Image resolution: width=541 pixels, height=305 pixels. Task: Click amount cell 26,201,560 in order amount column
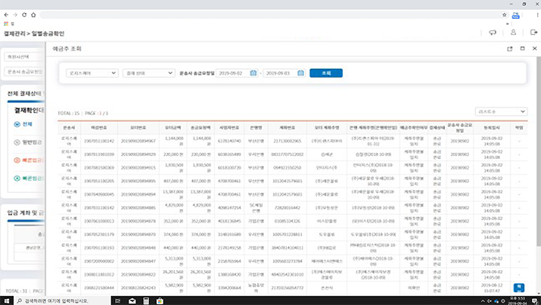pyautogui.click(x=173, y=275)
